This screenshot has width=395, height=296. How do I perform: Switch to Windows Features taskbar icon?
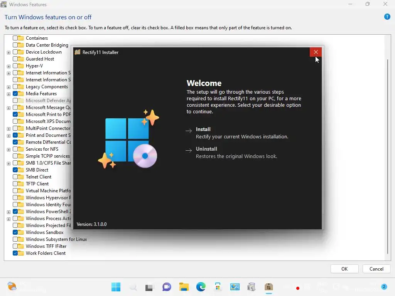pyautogui.click(x=252, y=287)
